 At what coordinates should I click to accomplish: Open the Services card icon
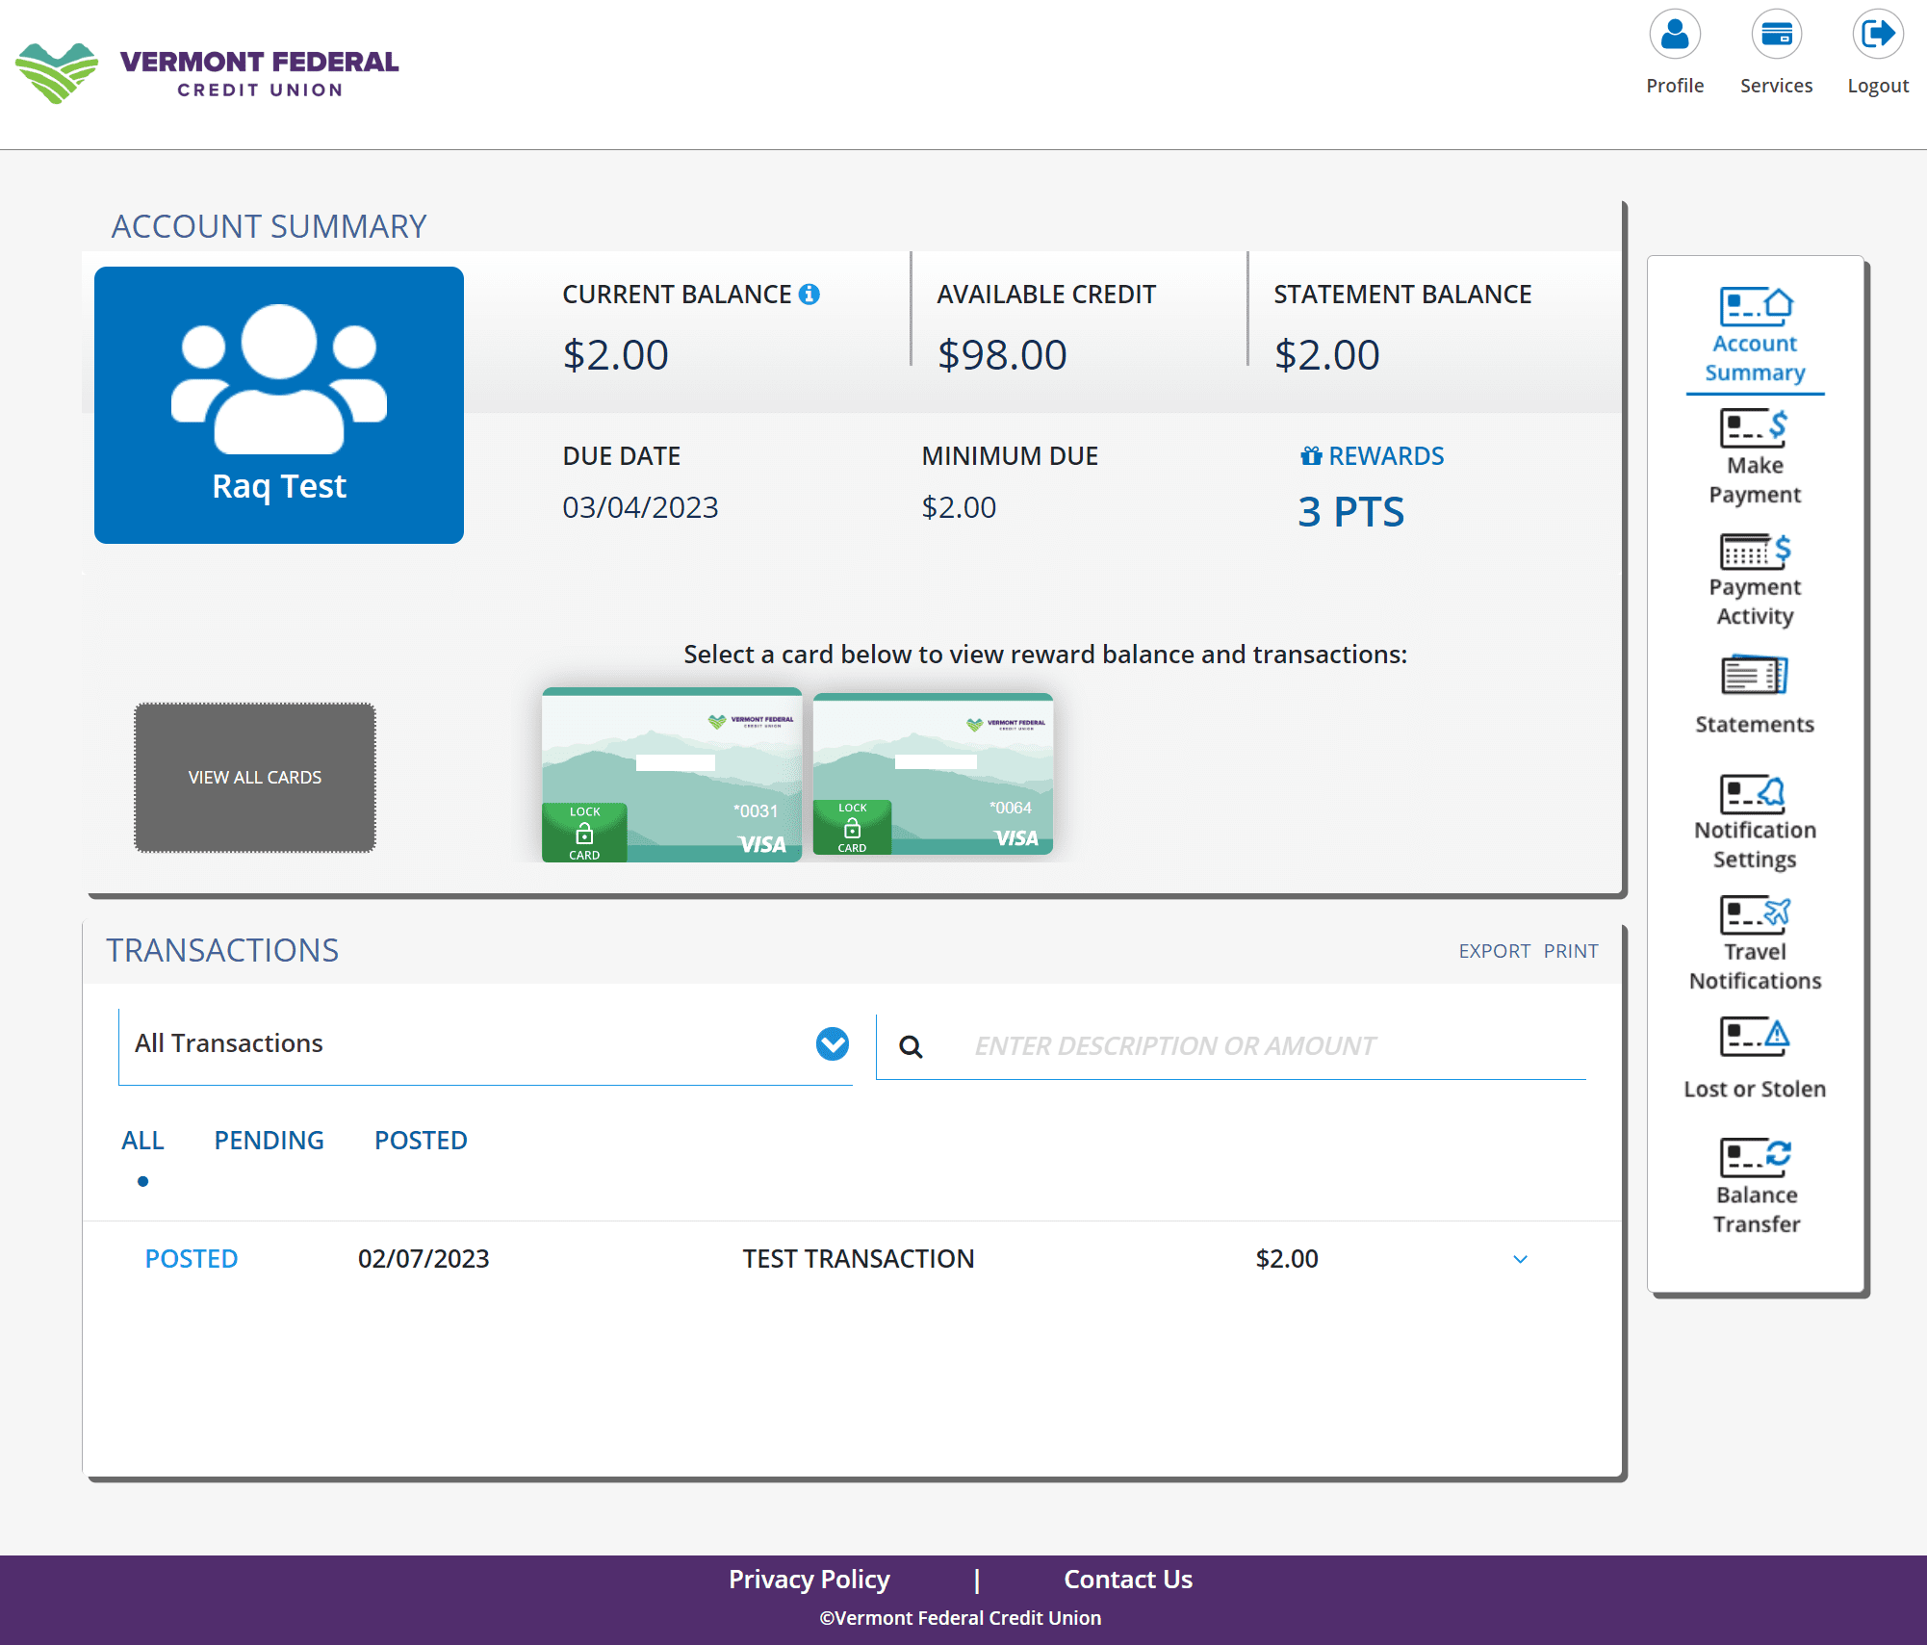[x=1776, y=35]
